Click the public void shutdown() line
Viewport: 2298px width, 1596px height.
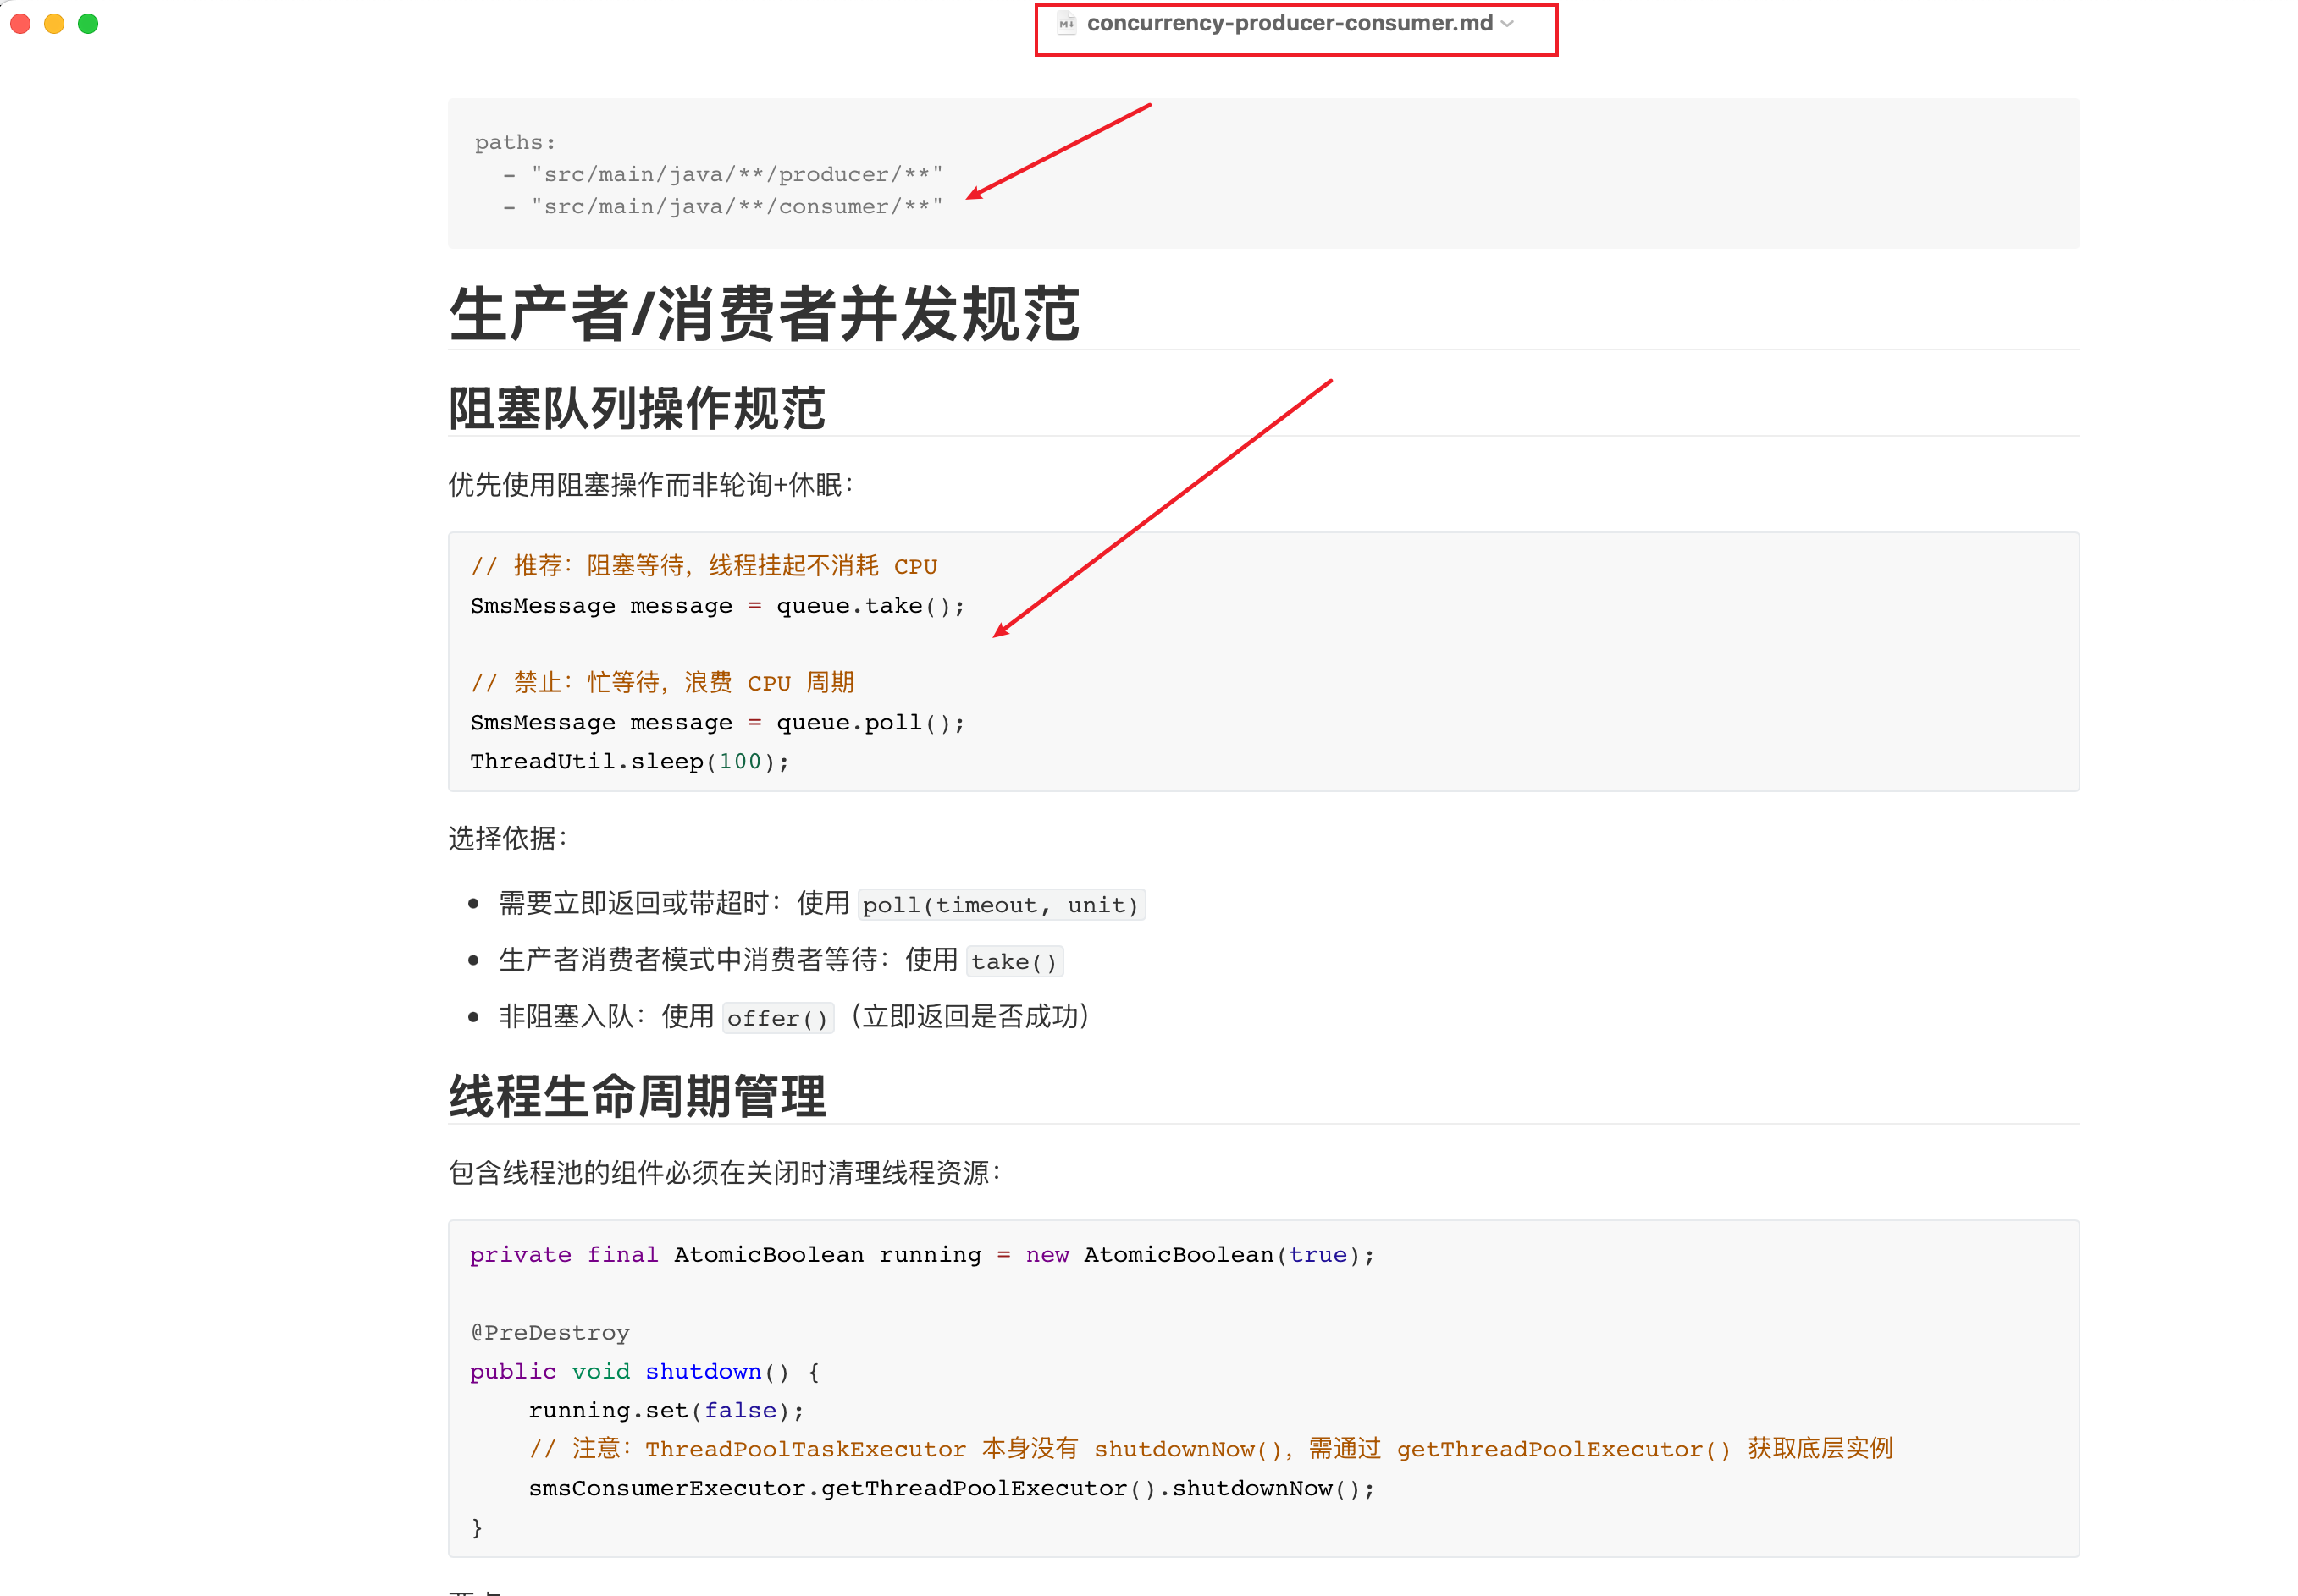pos(645,1371)
